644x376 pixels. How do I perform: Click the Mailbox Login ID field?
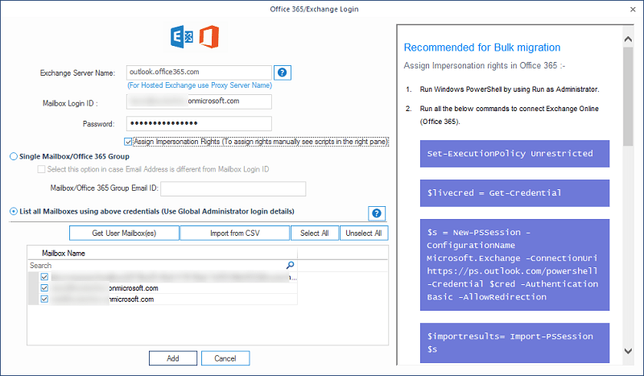[x=199, y=101]
